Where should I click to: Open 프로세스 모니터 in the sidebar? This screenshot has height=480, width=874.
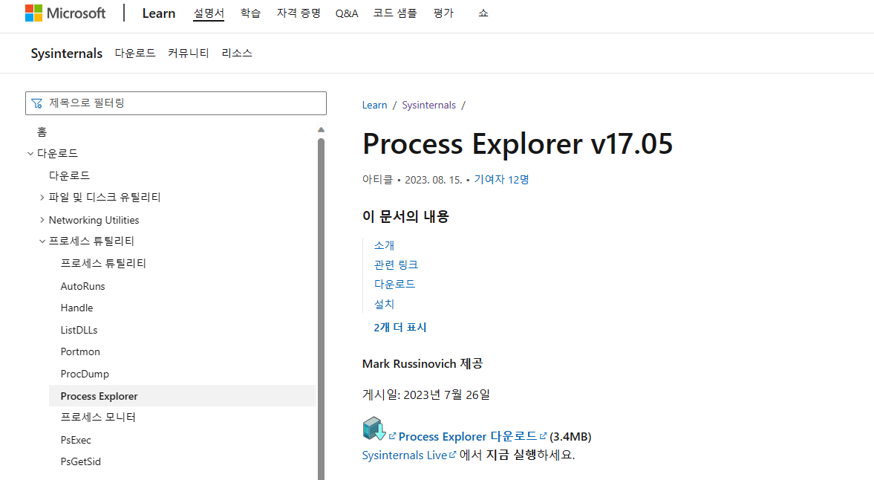coord(98,417)
